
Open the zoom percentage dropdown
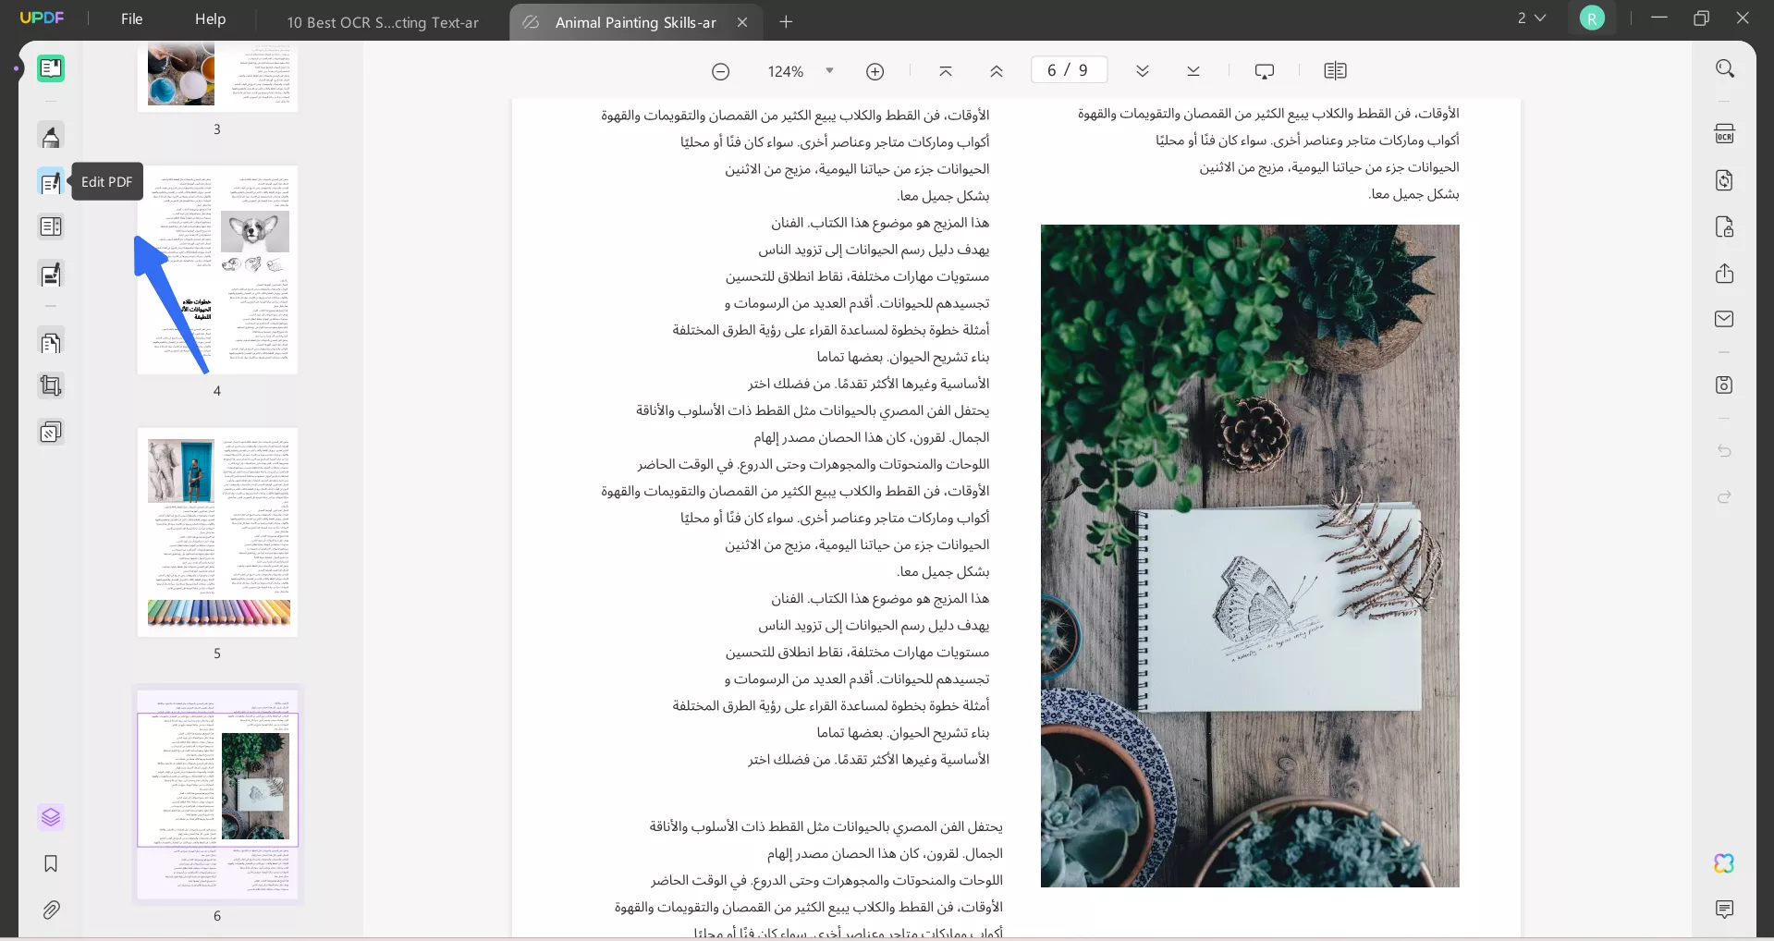(829, 70)
